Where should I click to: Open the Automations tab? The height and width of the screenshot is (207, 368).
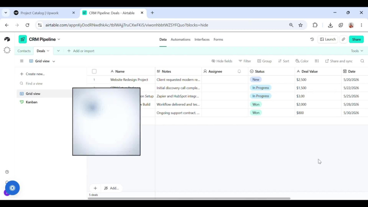tap(180, 39)
